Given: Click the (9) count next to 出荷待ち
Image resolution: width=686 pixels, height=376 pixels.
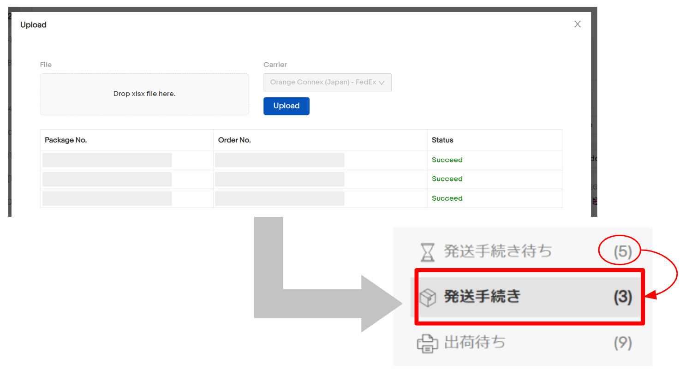Looking at the screenshot, I should (622, 343).
